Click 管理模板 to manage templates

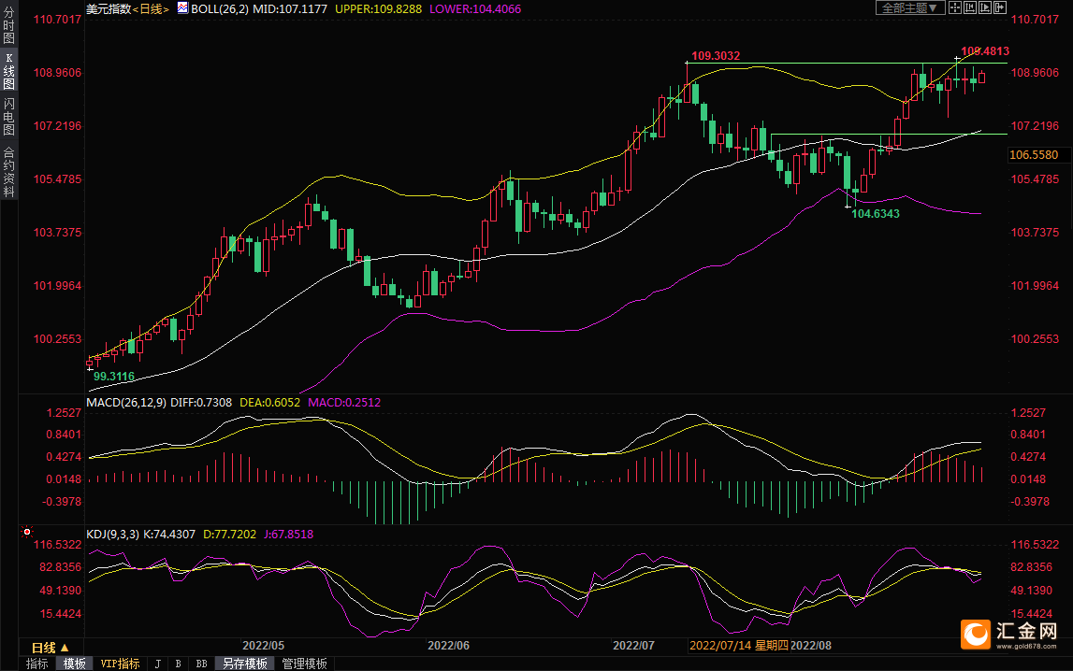click(x=305, y=664)
